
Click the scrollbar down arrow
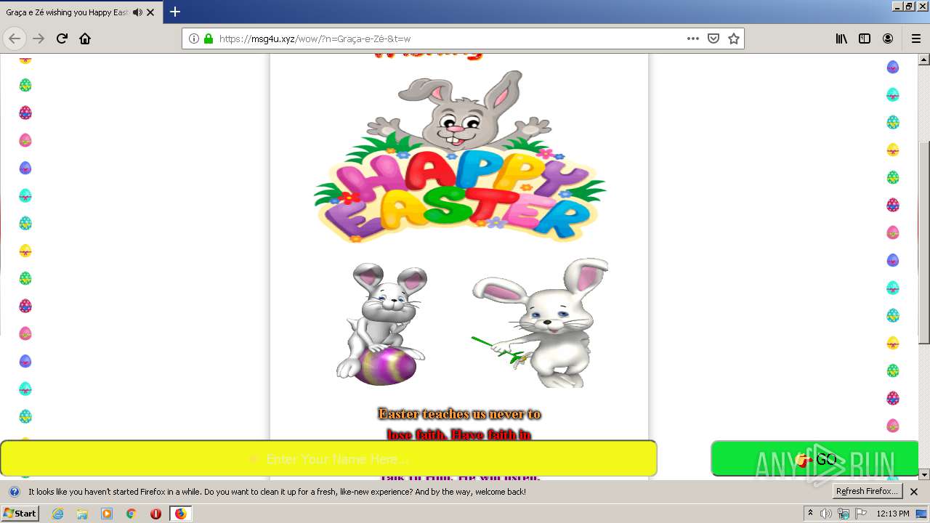click(924, 474)
